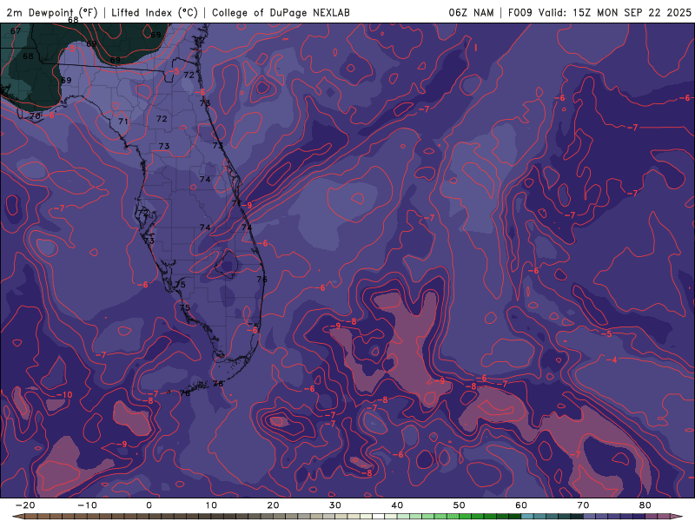Click the 60 label on the color scale

(521, 505)
